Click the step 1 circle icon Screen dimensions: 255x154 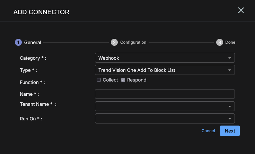18,42
